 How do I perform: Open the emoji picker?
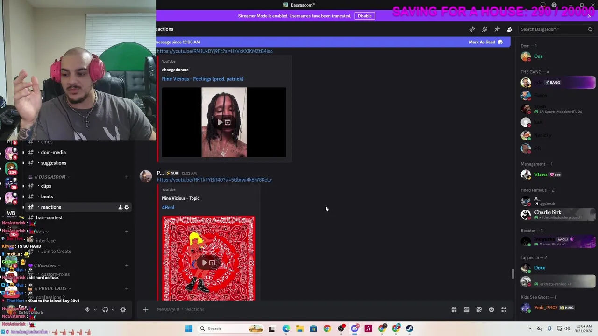(x=491, y=309)
